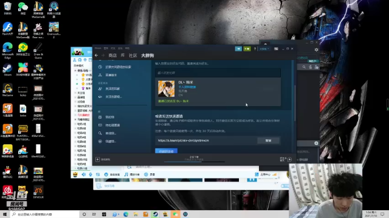Open Overcooked 2 desktop shortcut

point(53,30)
